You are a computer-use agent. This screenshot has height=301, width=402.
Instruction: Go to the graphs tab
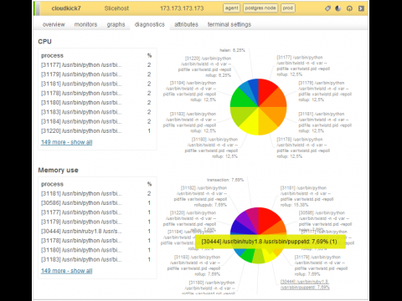pyautogui.click(x=116, y=24)
